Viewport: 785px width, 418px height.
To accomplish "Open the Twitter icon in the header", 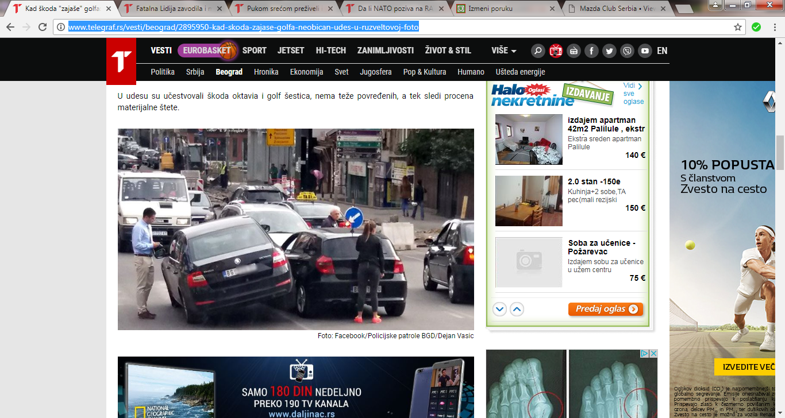I will pyautogui.click(x=610, y=51).
